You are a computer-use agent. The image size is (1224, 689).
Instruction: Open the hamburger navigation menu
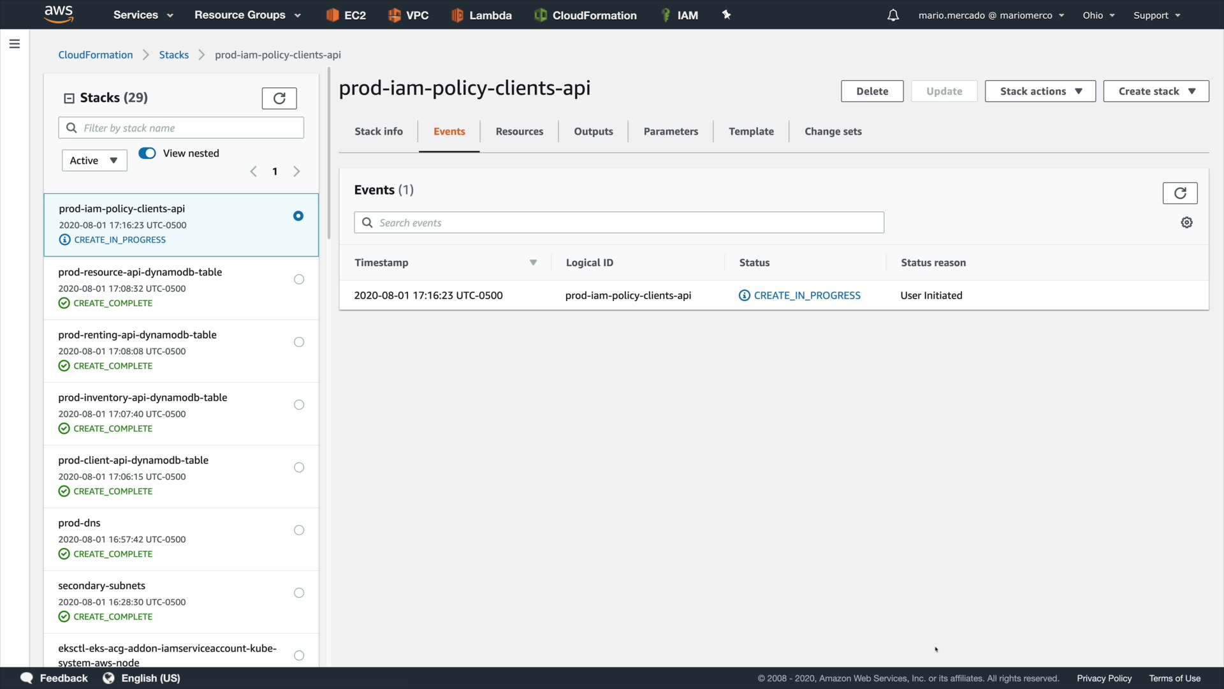[x=15, y=44]
